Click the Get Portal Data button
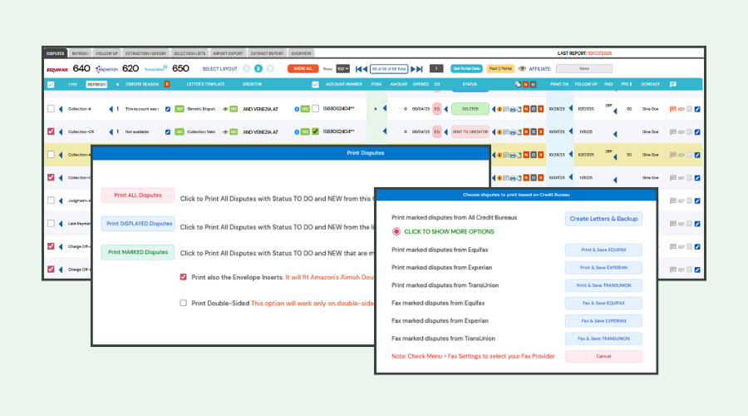748x416 pixels. click(x=466, y=69)
